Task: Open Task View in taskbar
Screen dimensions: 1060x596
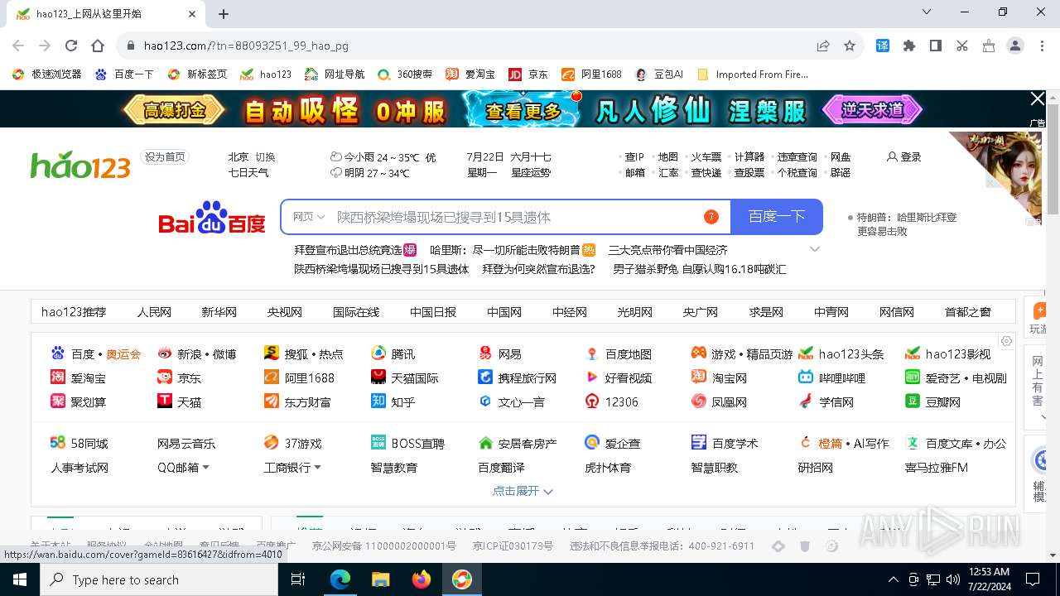Action: coord(299,579)
